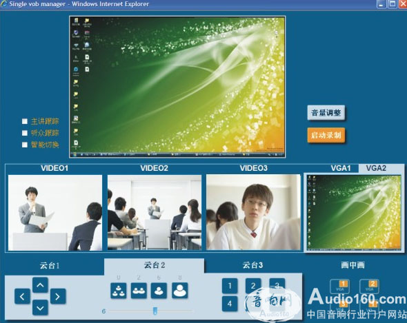Tilt the camera down with the down arrow
The image size is (407, 323).
[40, 308]
